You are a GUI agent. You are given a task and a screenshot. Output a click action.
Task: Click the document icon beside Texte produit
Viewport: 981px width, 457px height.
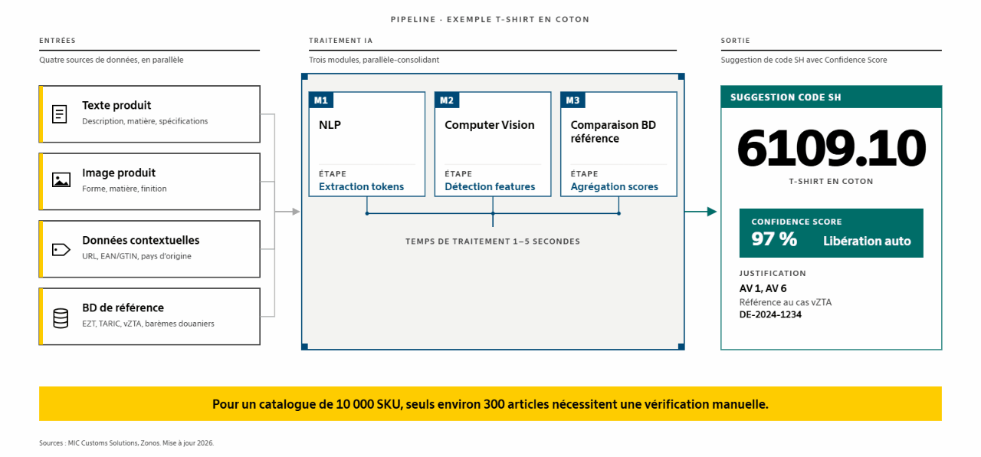coord(60,113)
